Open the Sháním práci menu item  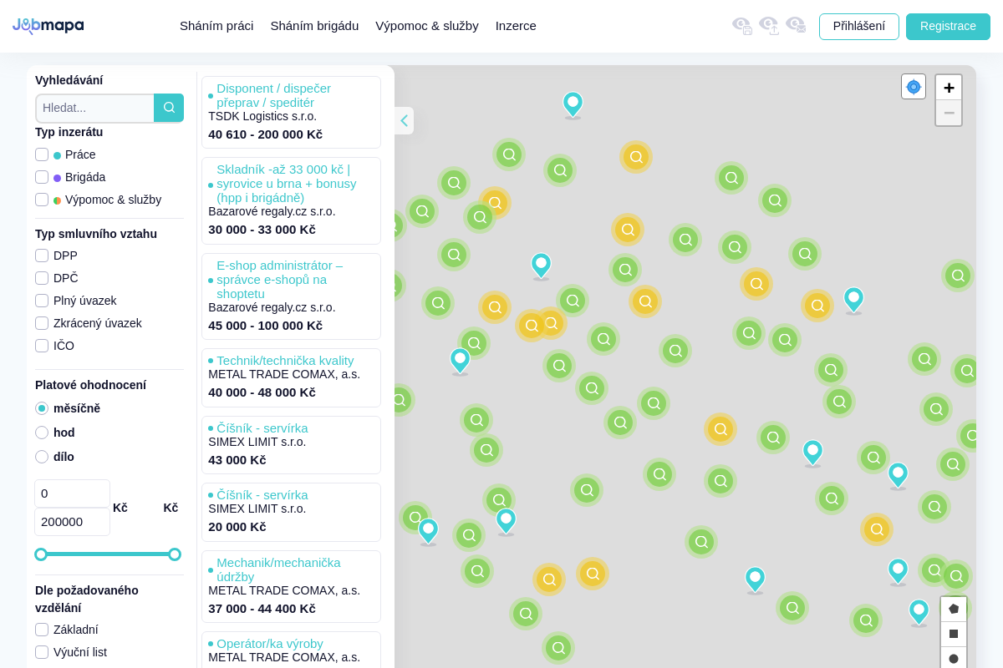coord(216,26)
